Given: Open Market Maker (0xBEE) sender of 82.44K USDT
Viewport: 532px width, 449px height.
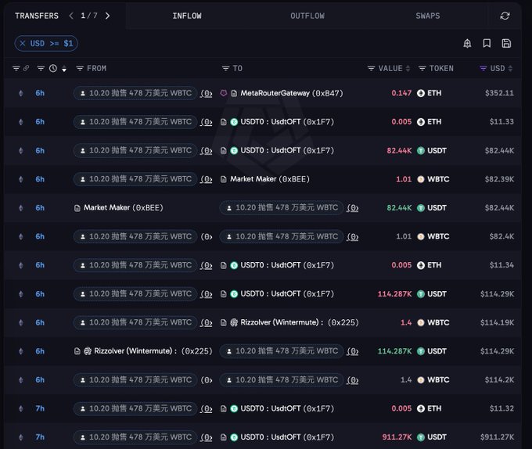Looking at the screenshot, I should pos(123,207).
